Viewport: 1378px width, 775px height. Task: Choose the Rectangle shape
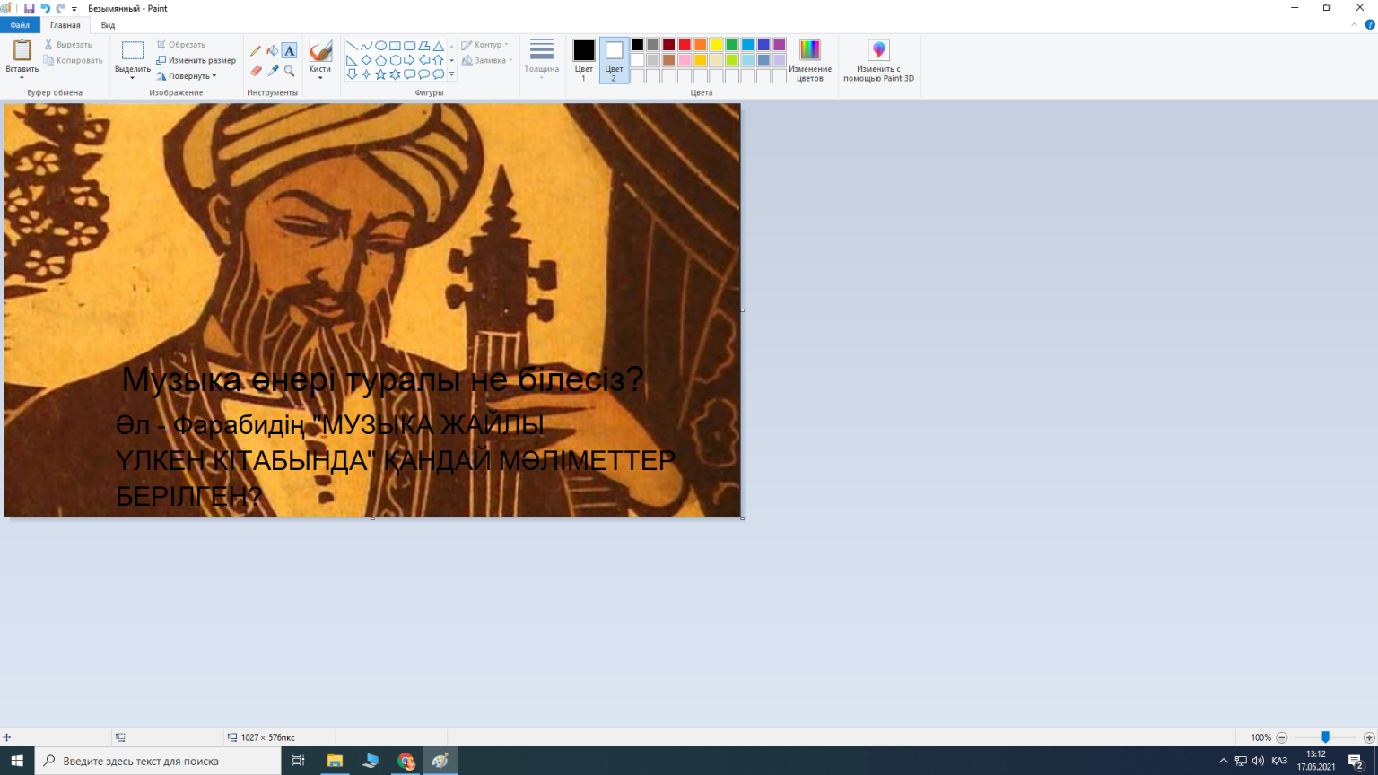(395, 46)
